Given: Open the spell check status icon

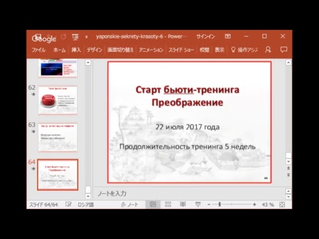Looking at the screenshot, I should tap(68, 204).
